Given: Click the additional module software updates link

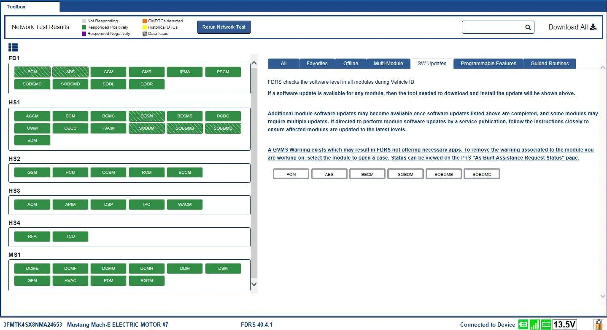Looking at the screenshot, I should [x=433, y=122].
